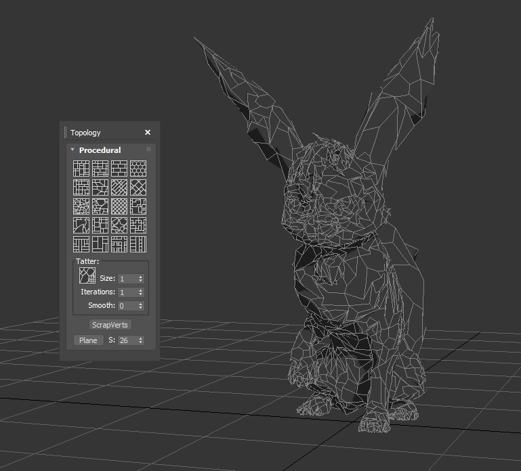Apply the four-point star topology pattern
This screenshot has height=471, width=521.
(x=119, y=225)
